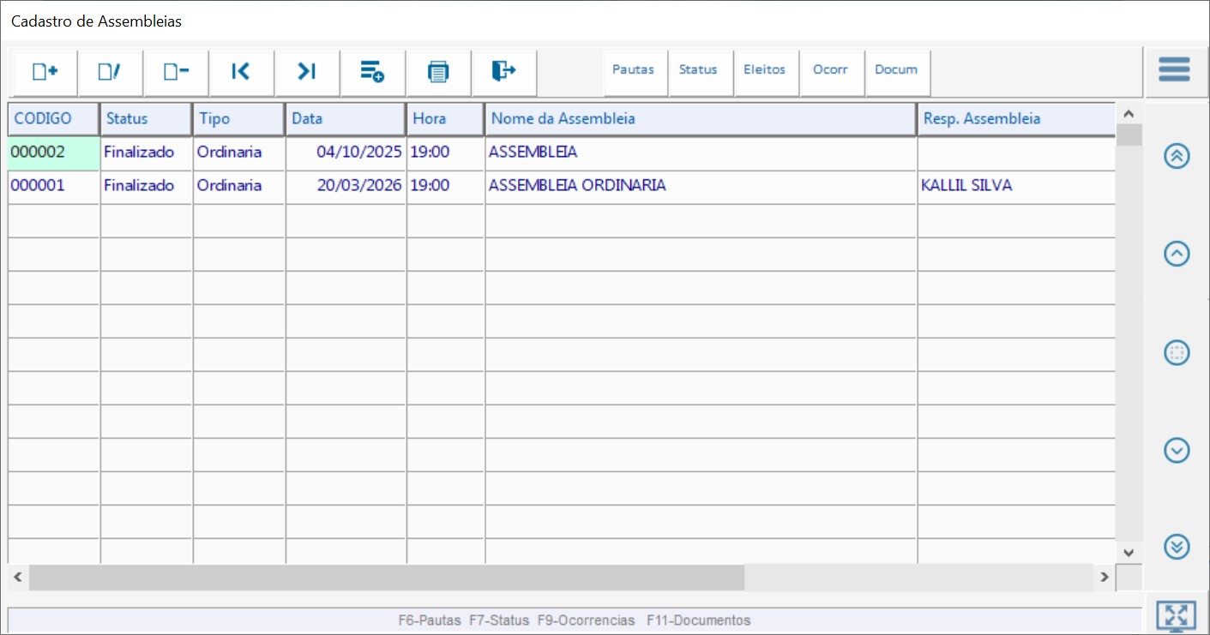Go to first record in toolbar
1210x635 pixels.
(241, 72)
